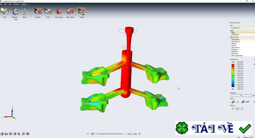Open the Components tool

[59, 11]
